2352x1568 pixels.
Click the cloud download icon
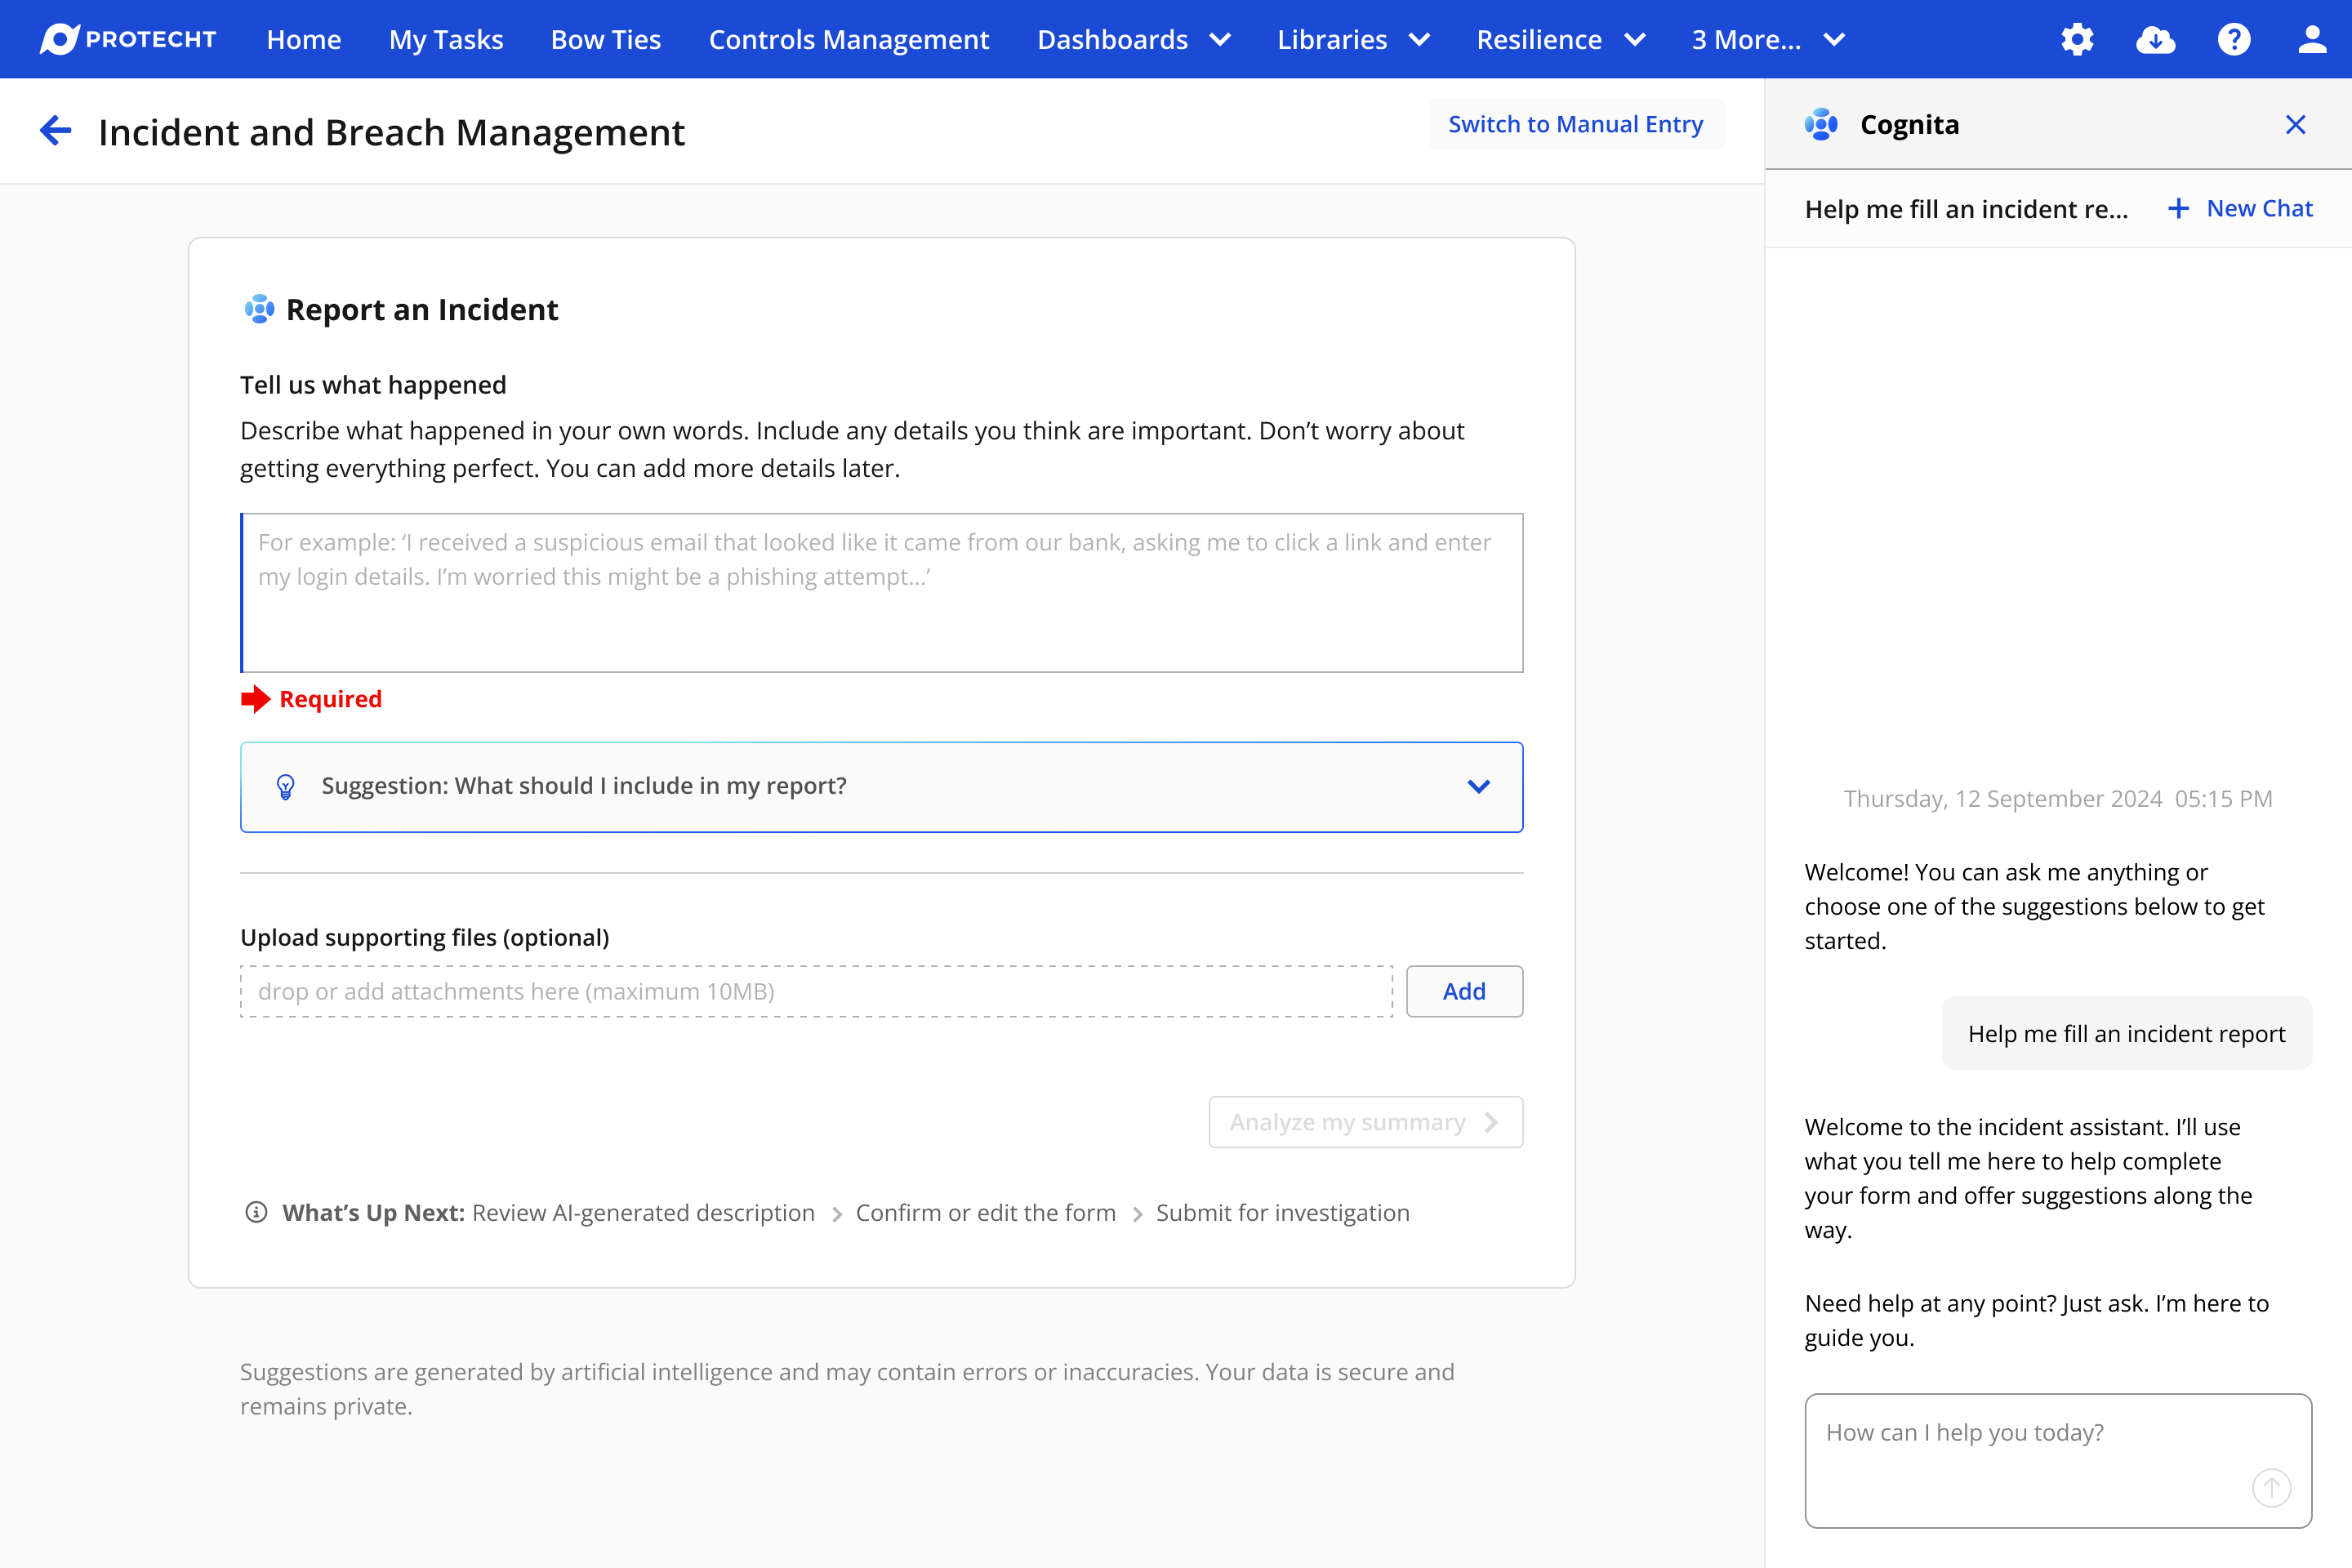click(2155, 39)
